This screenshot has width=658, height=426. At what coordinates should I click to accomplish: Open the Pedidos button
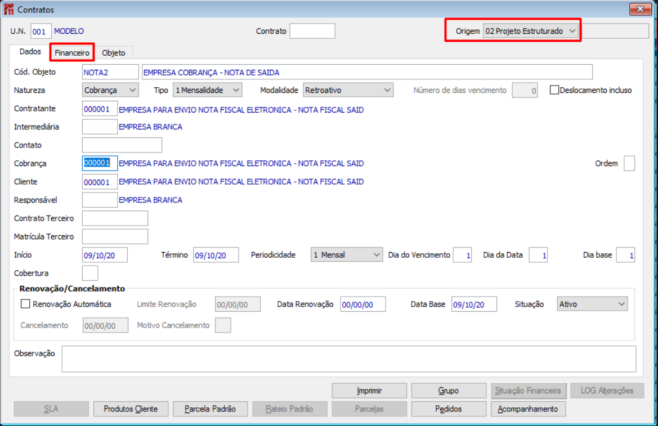449,409
